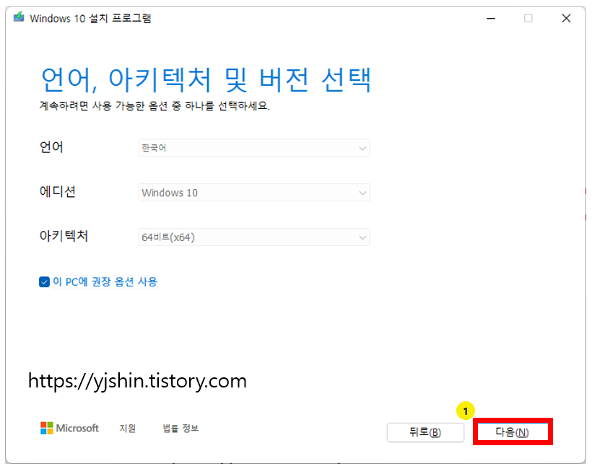Click the 언어 field label

pyautogui.click(x=51, y=146)
